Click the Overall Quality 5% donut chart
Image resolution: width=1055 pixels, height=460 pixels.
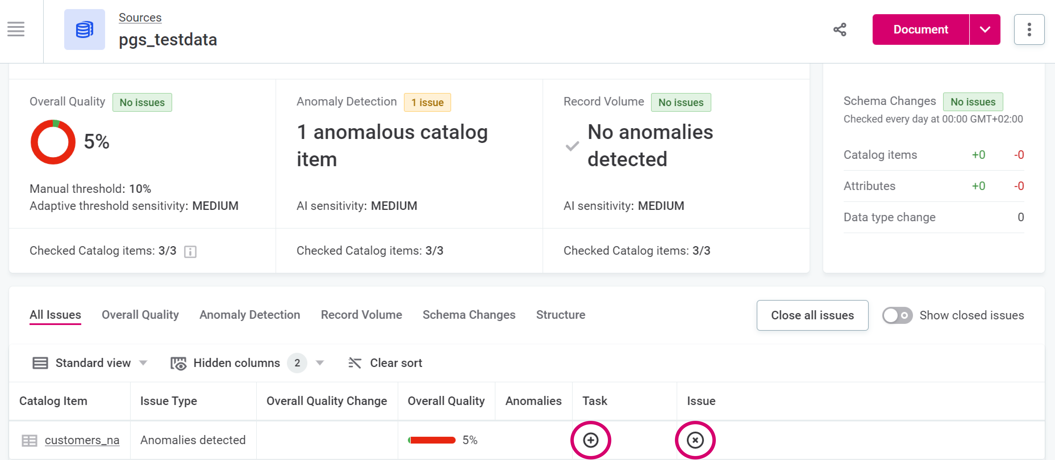53,142
